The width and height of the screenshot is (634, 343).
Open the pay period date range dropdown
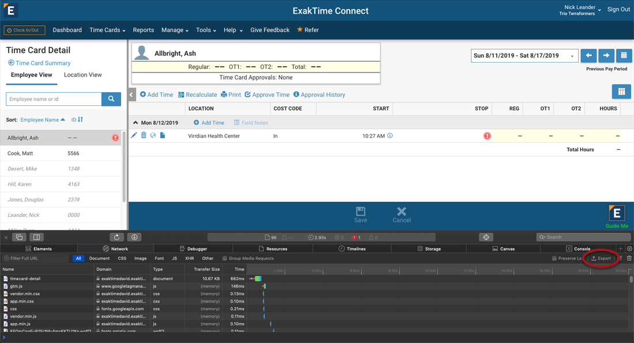524,56
